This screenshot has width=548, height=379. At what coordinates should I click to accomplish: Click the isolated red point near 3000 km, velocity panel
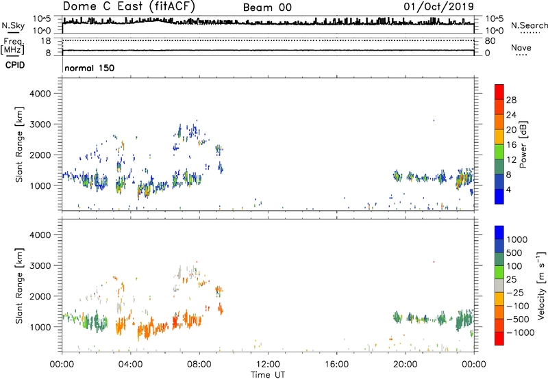[x=434, y=262]
